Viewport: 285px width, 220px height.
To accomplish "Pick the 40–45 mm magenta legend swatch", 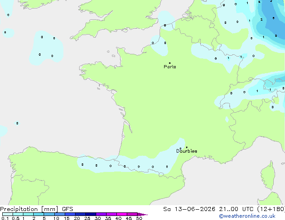I will tap(122, 214).
